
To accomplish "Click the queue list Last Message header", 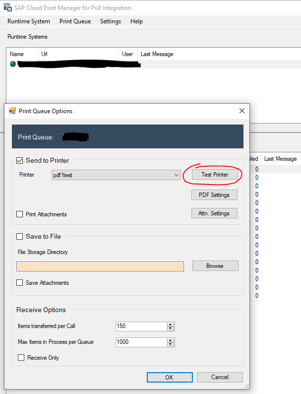I will pyautogui.click(x=281, y=159).
